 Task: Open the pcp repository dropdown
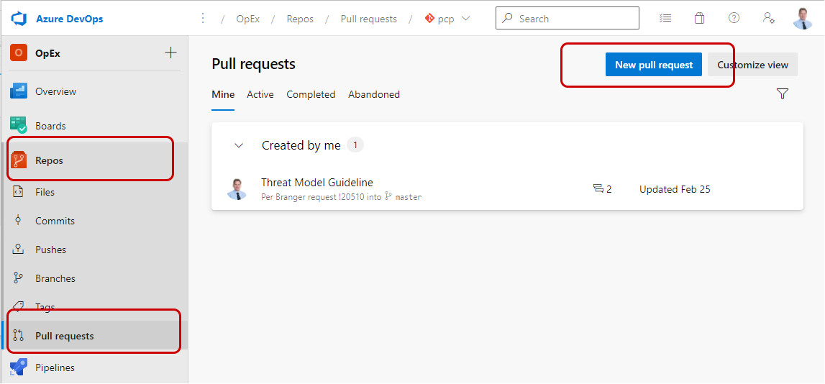[x=447, y=19]
